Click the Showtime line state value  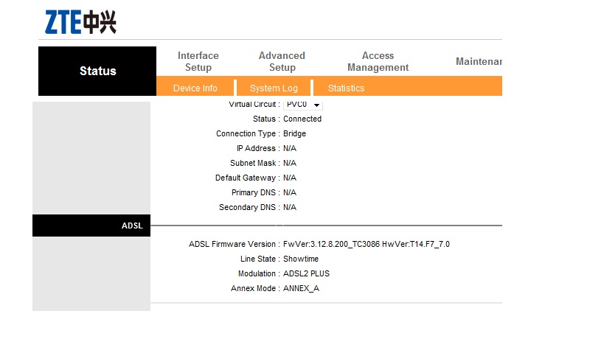(301, 259)
